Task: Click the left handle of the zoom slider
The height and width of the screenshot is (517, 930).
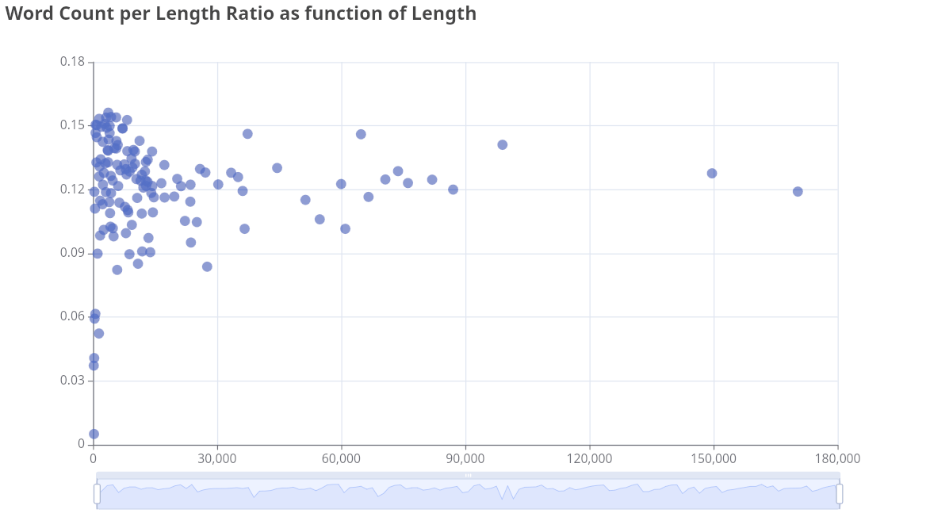Action: click(x=97, y=494)
